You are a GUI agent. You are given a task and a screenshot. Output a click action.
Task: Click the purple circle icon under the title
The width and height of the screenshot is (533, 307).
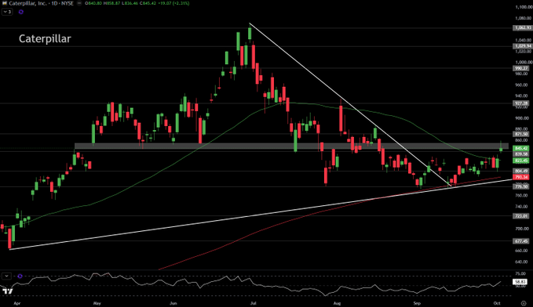(20, 12)
